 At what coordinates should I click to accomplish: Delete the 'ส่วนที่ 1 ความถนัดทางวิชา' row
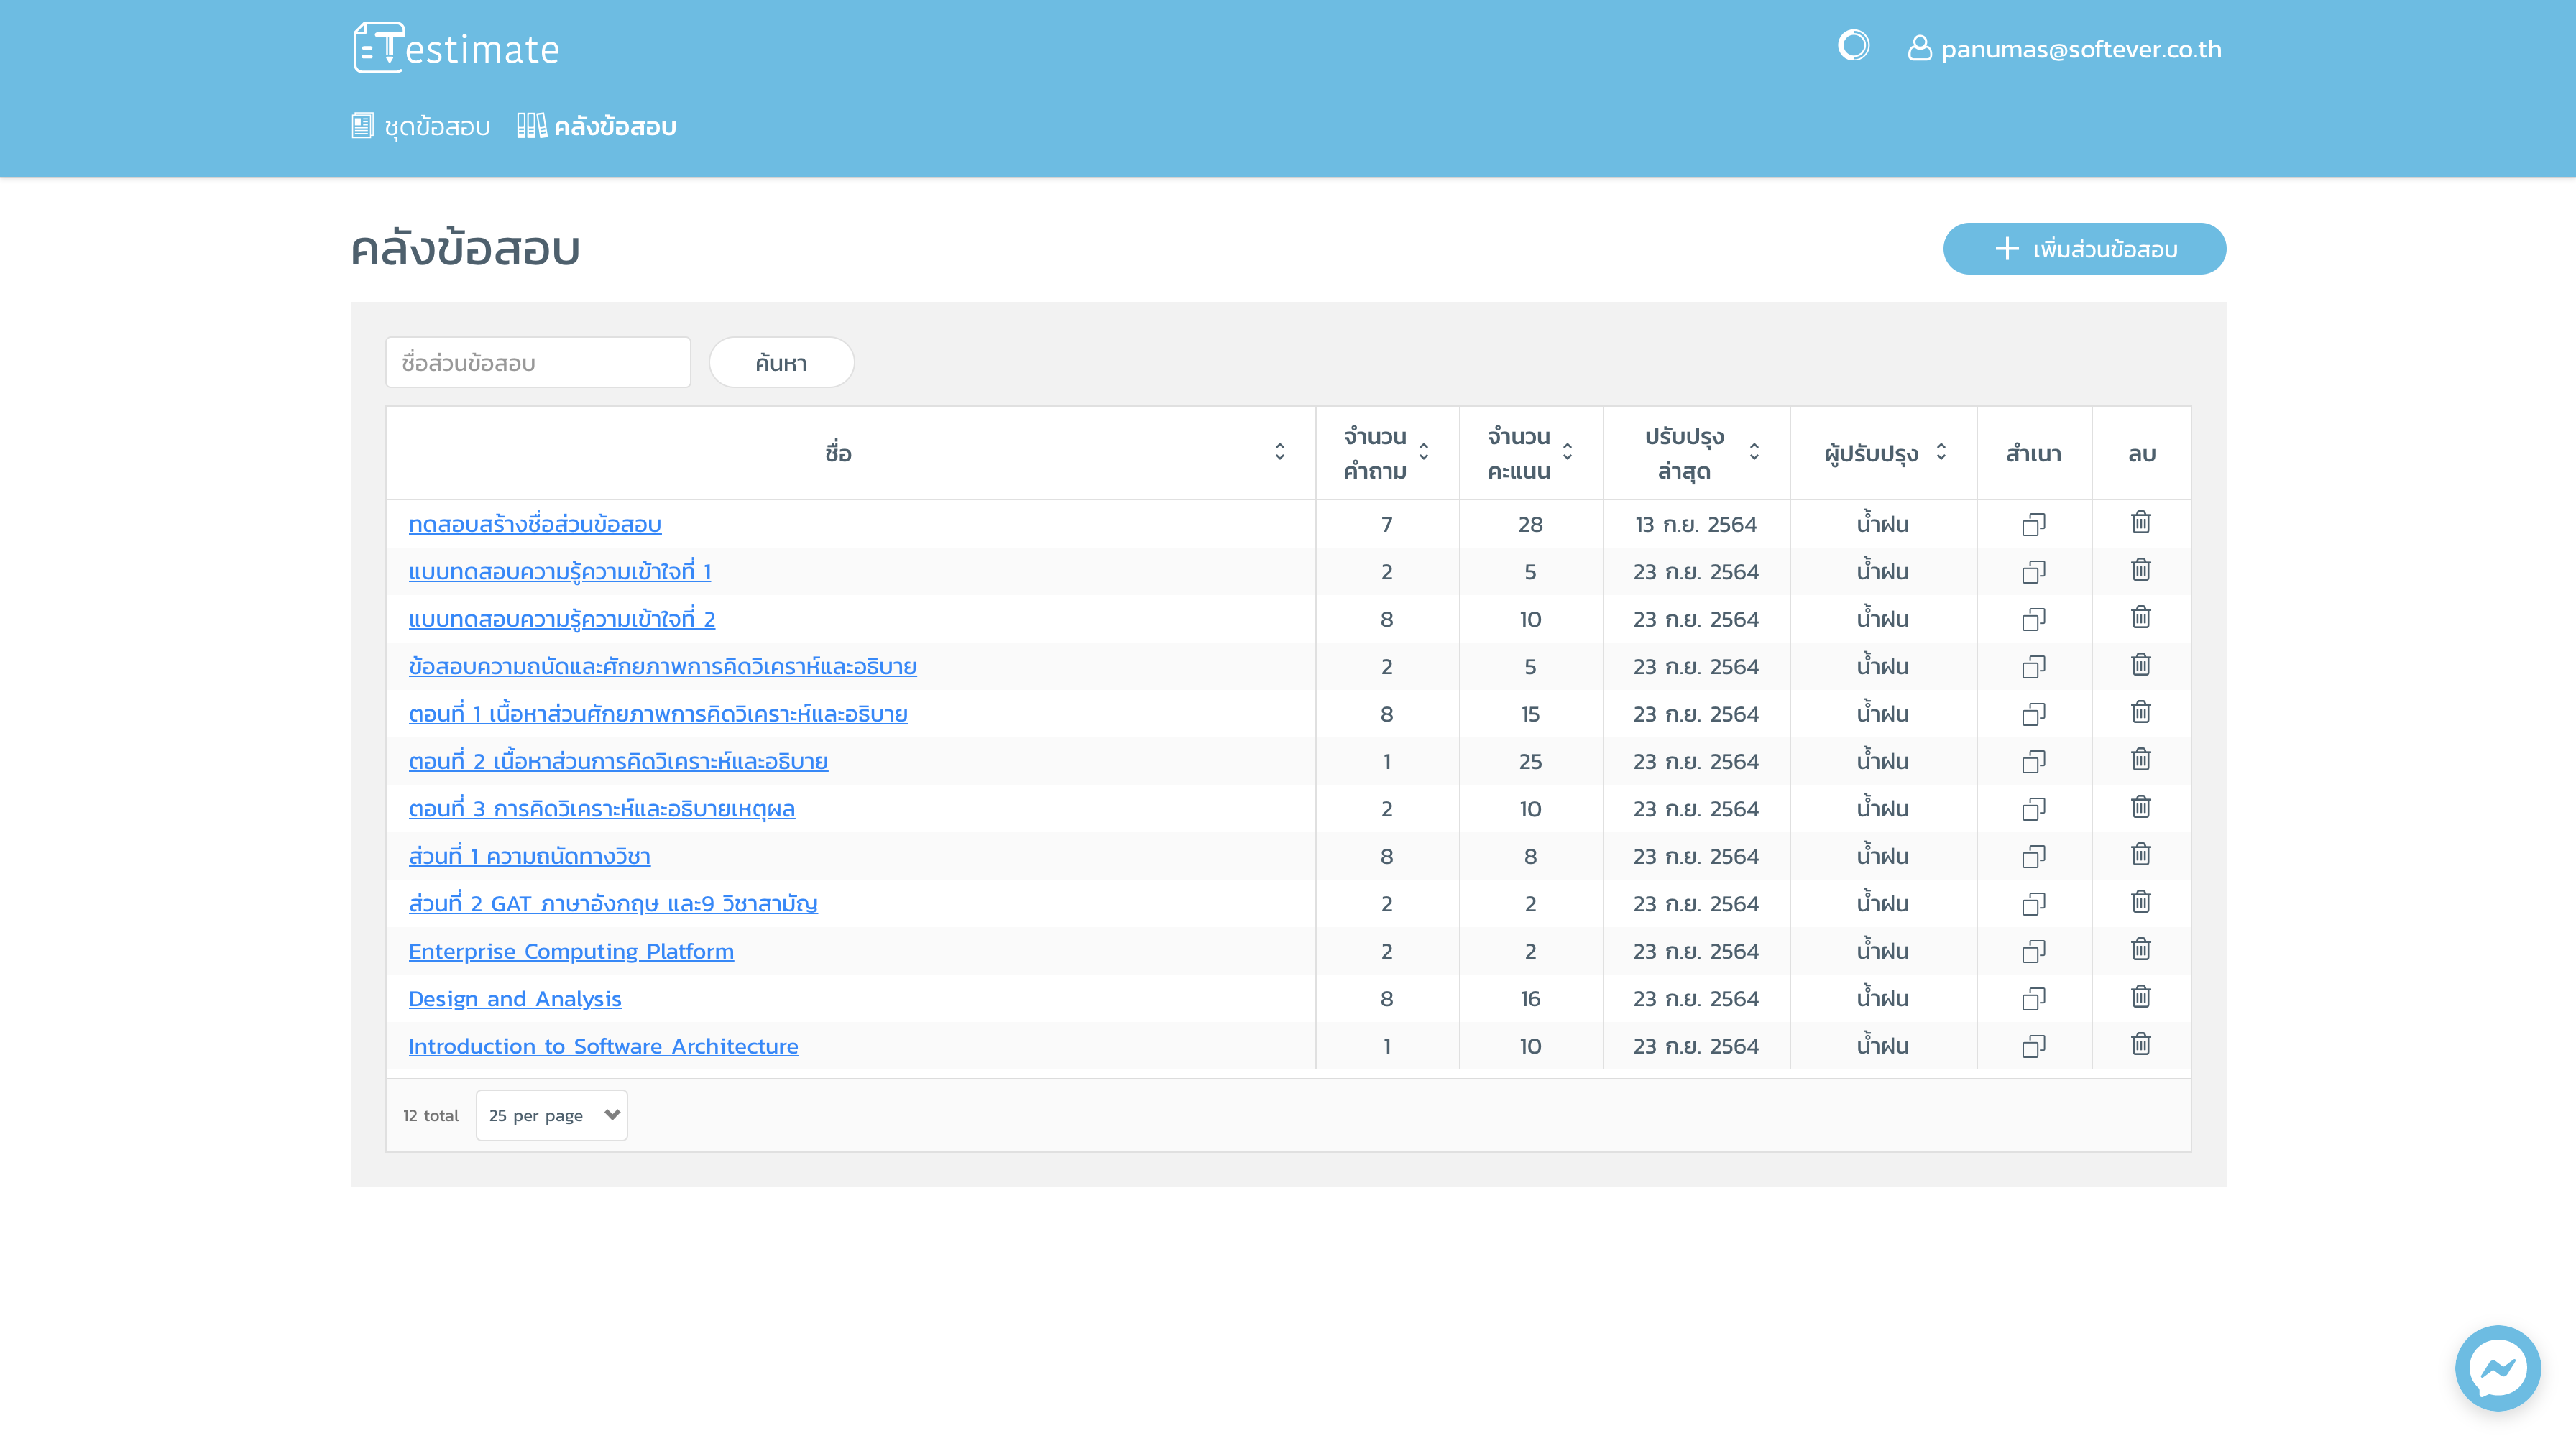(2140, 854)
